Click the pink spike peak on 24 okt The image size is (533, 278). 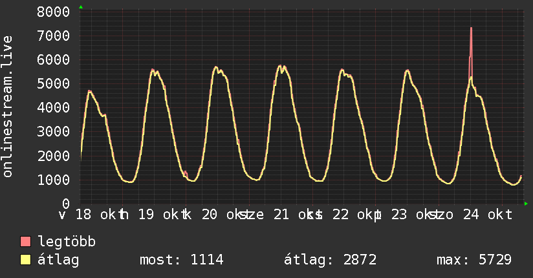471,28
